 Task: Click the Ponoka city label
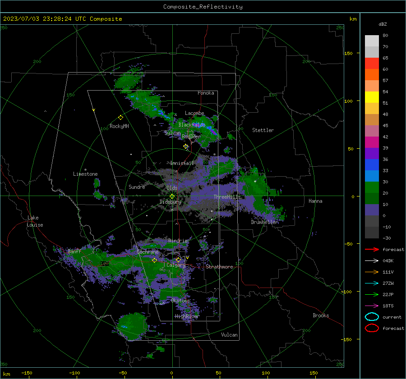[x=206, y=93]
